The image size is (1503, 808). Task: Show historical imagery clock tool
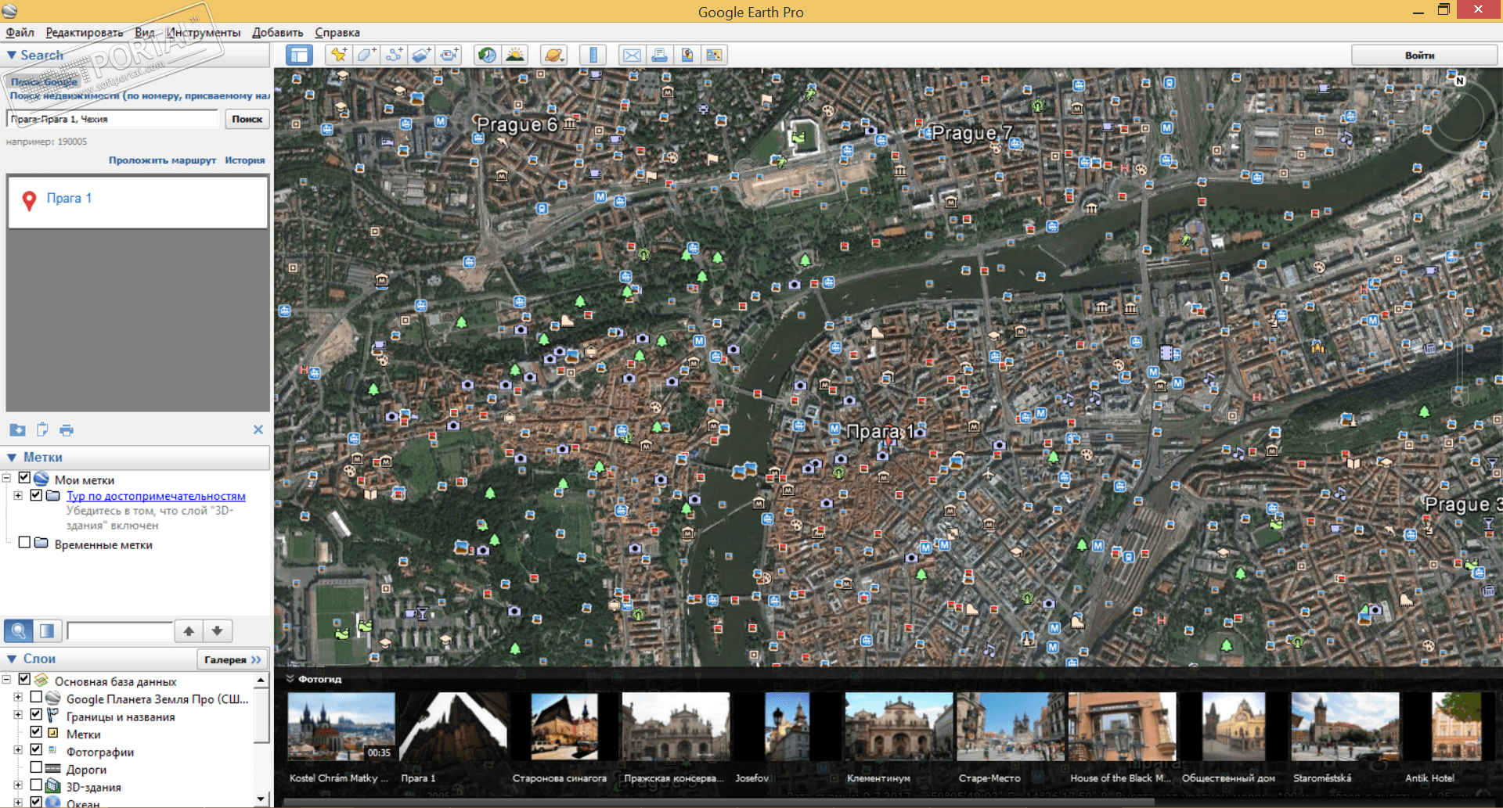488,55
